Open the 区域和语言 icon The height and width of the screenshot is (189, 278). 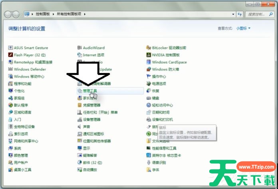pyautogui.click(x=11, y=112)
